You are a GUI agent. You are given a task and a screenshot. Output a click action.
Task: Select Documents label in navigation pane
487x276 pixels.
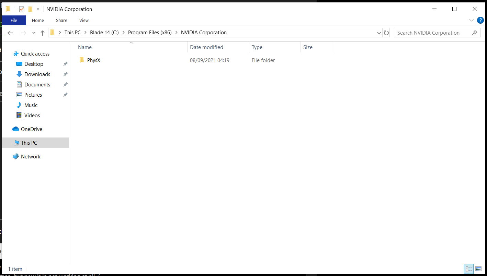(37, 85)
